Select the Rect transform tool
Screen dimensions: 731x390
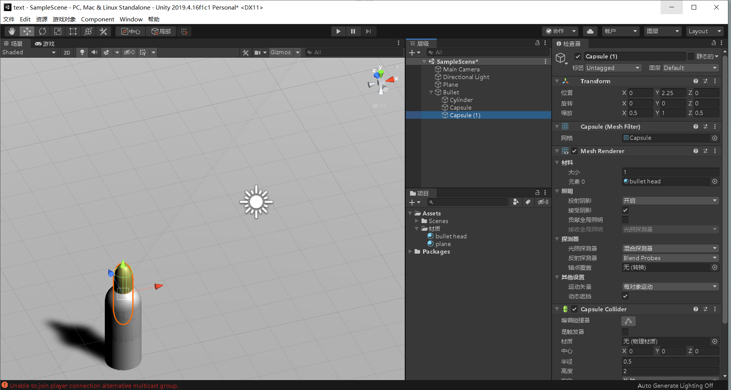pos(73,31)
